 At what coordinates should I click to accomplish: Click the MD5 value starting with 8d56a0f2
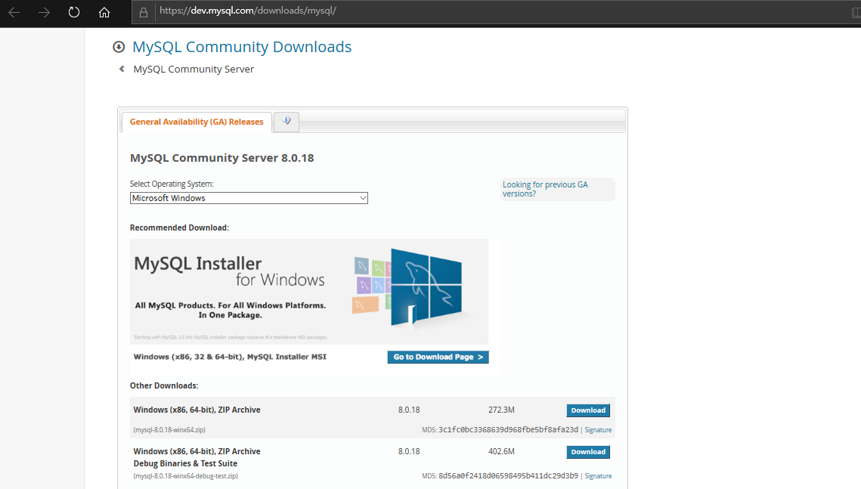[x=508, y=476]
